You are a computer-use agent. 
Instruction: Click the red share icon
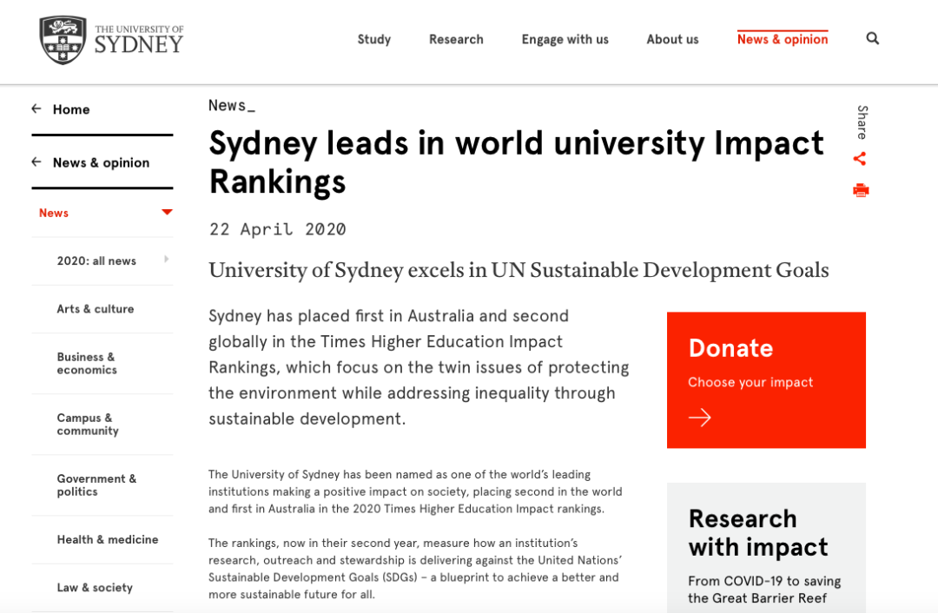tap(860, 159)
